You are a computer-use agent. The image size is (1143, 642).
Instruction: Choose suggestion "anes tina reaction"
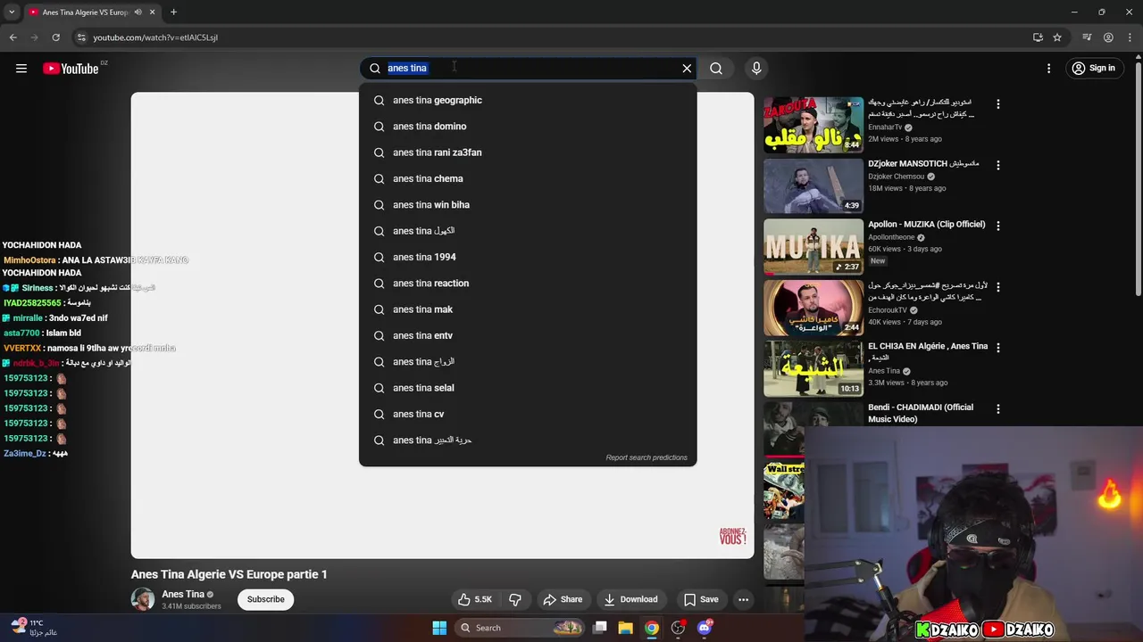pos(528,284)
